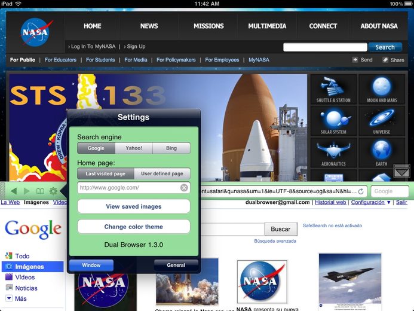Open the For Employees link
This screenshot has height=311, width=414.
(x=222, y=60)
